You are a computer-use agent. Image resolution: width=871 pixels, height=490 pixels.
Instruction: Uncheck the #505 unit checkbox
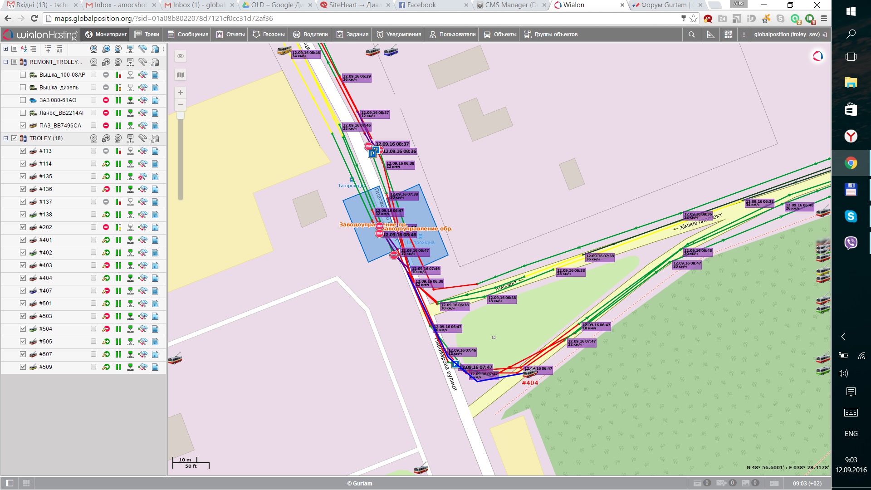pyautogui.click(x=23, y=342)
